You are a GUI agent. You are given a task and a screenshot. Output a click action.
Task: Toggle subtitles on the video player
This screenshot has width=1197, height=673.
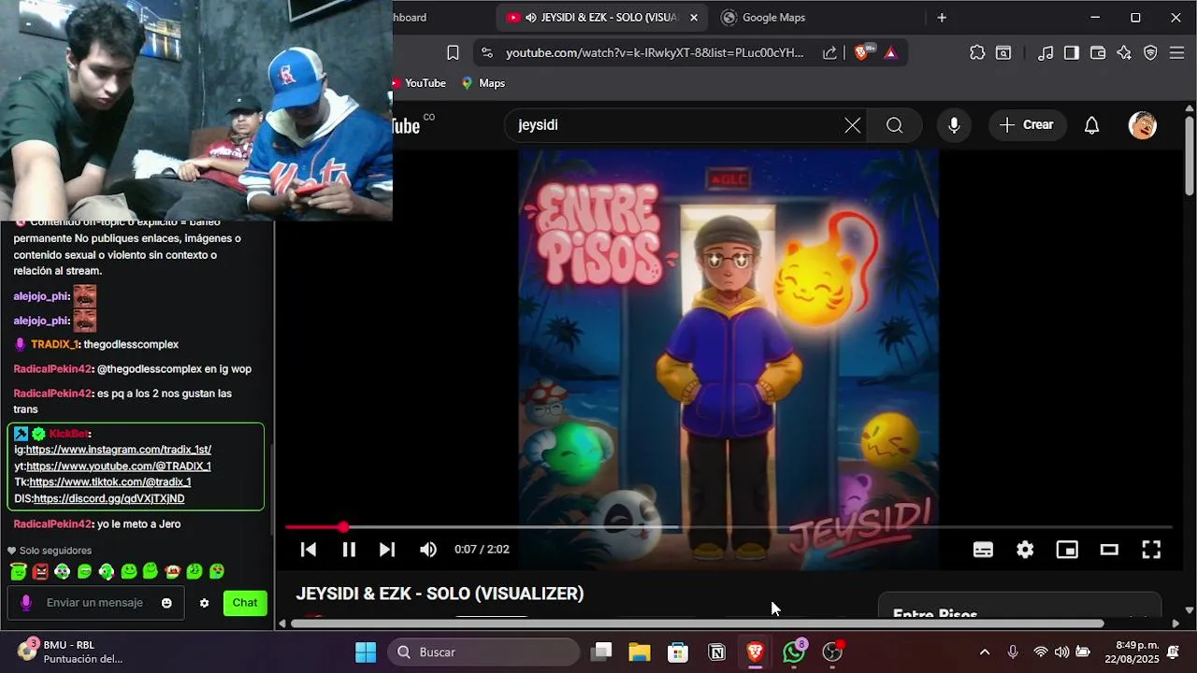click(x=983, y=550)
